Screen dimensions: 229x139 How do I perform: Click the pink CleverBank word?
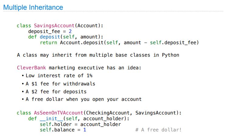(x=31, y=68)
